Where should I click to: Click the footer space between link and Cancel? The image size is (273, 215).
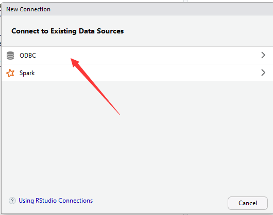160,202
